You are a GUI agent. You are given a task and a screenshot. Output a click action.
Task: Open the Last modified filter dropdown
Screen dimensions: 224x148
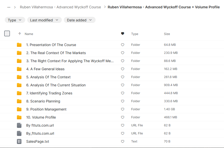click(44, 20)
